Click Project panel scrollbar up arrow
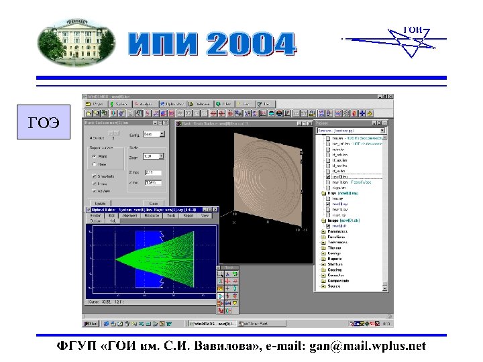The image size is (483, 362). coord(385,137)
